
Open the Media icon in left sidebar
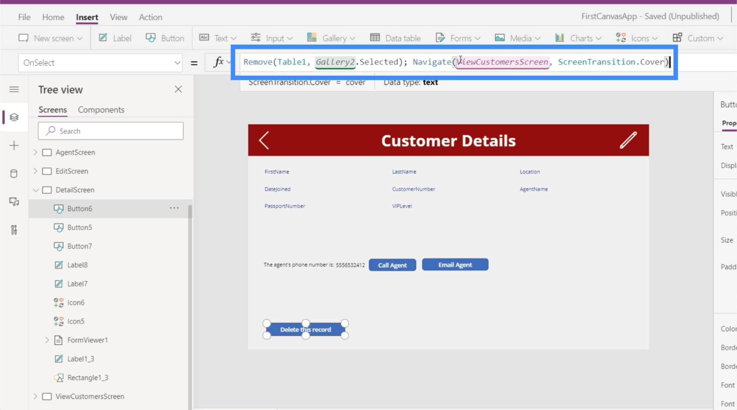pyautogui.click(x=14, y=201)
